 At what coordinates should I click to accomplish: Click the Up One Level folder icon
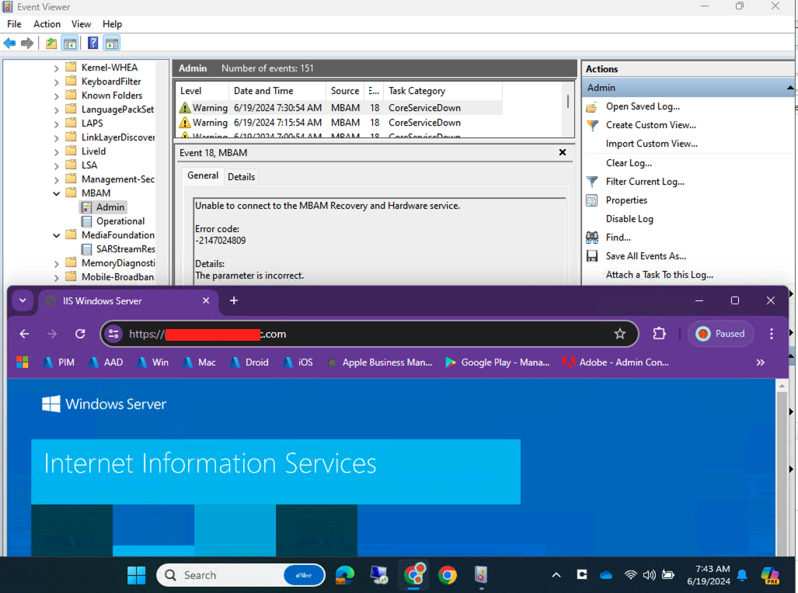tap(51, 43)
